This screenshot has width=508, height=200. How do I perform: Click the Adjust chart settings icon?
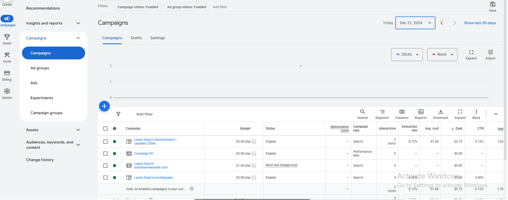click(x=490, y=52)
